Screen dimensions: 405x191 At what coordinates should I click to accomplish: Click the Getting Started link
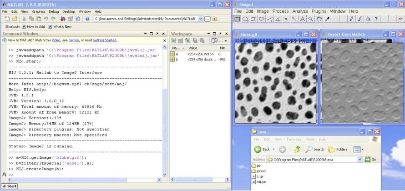click(x=104, y=40)
